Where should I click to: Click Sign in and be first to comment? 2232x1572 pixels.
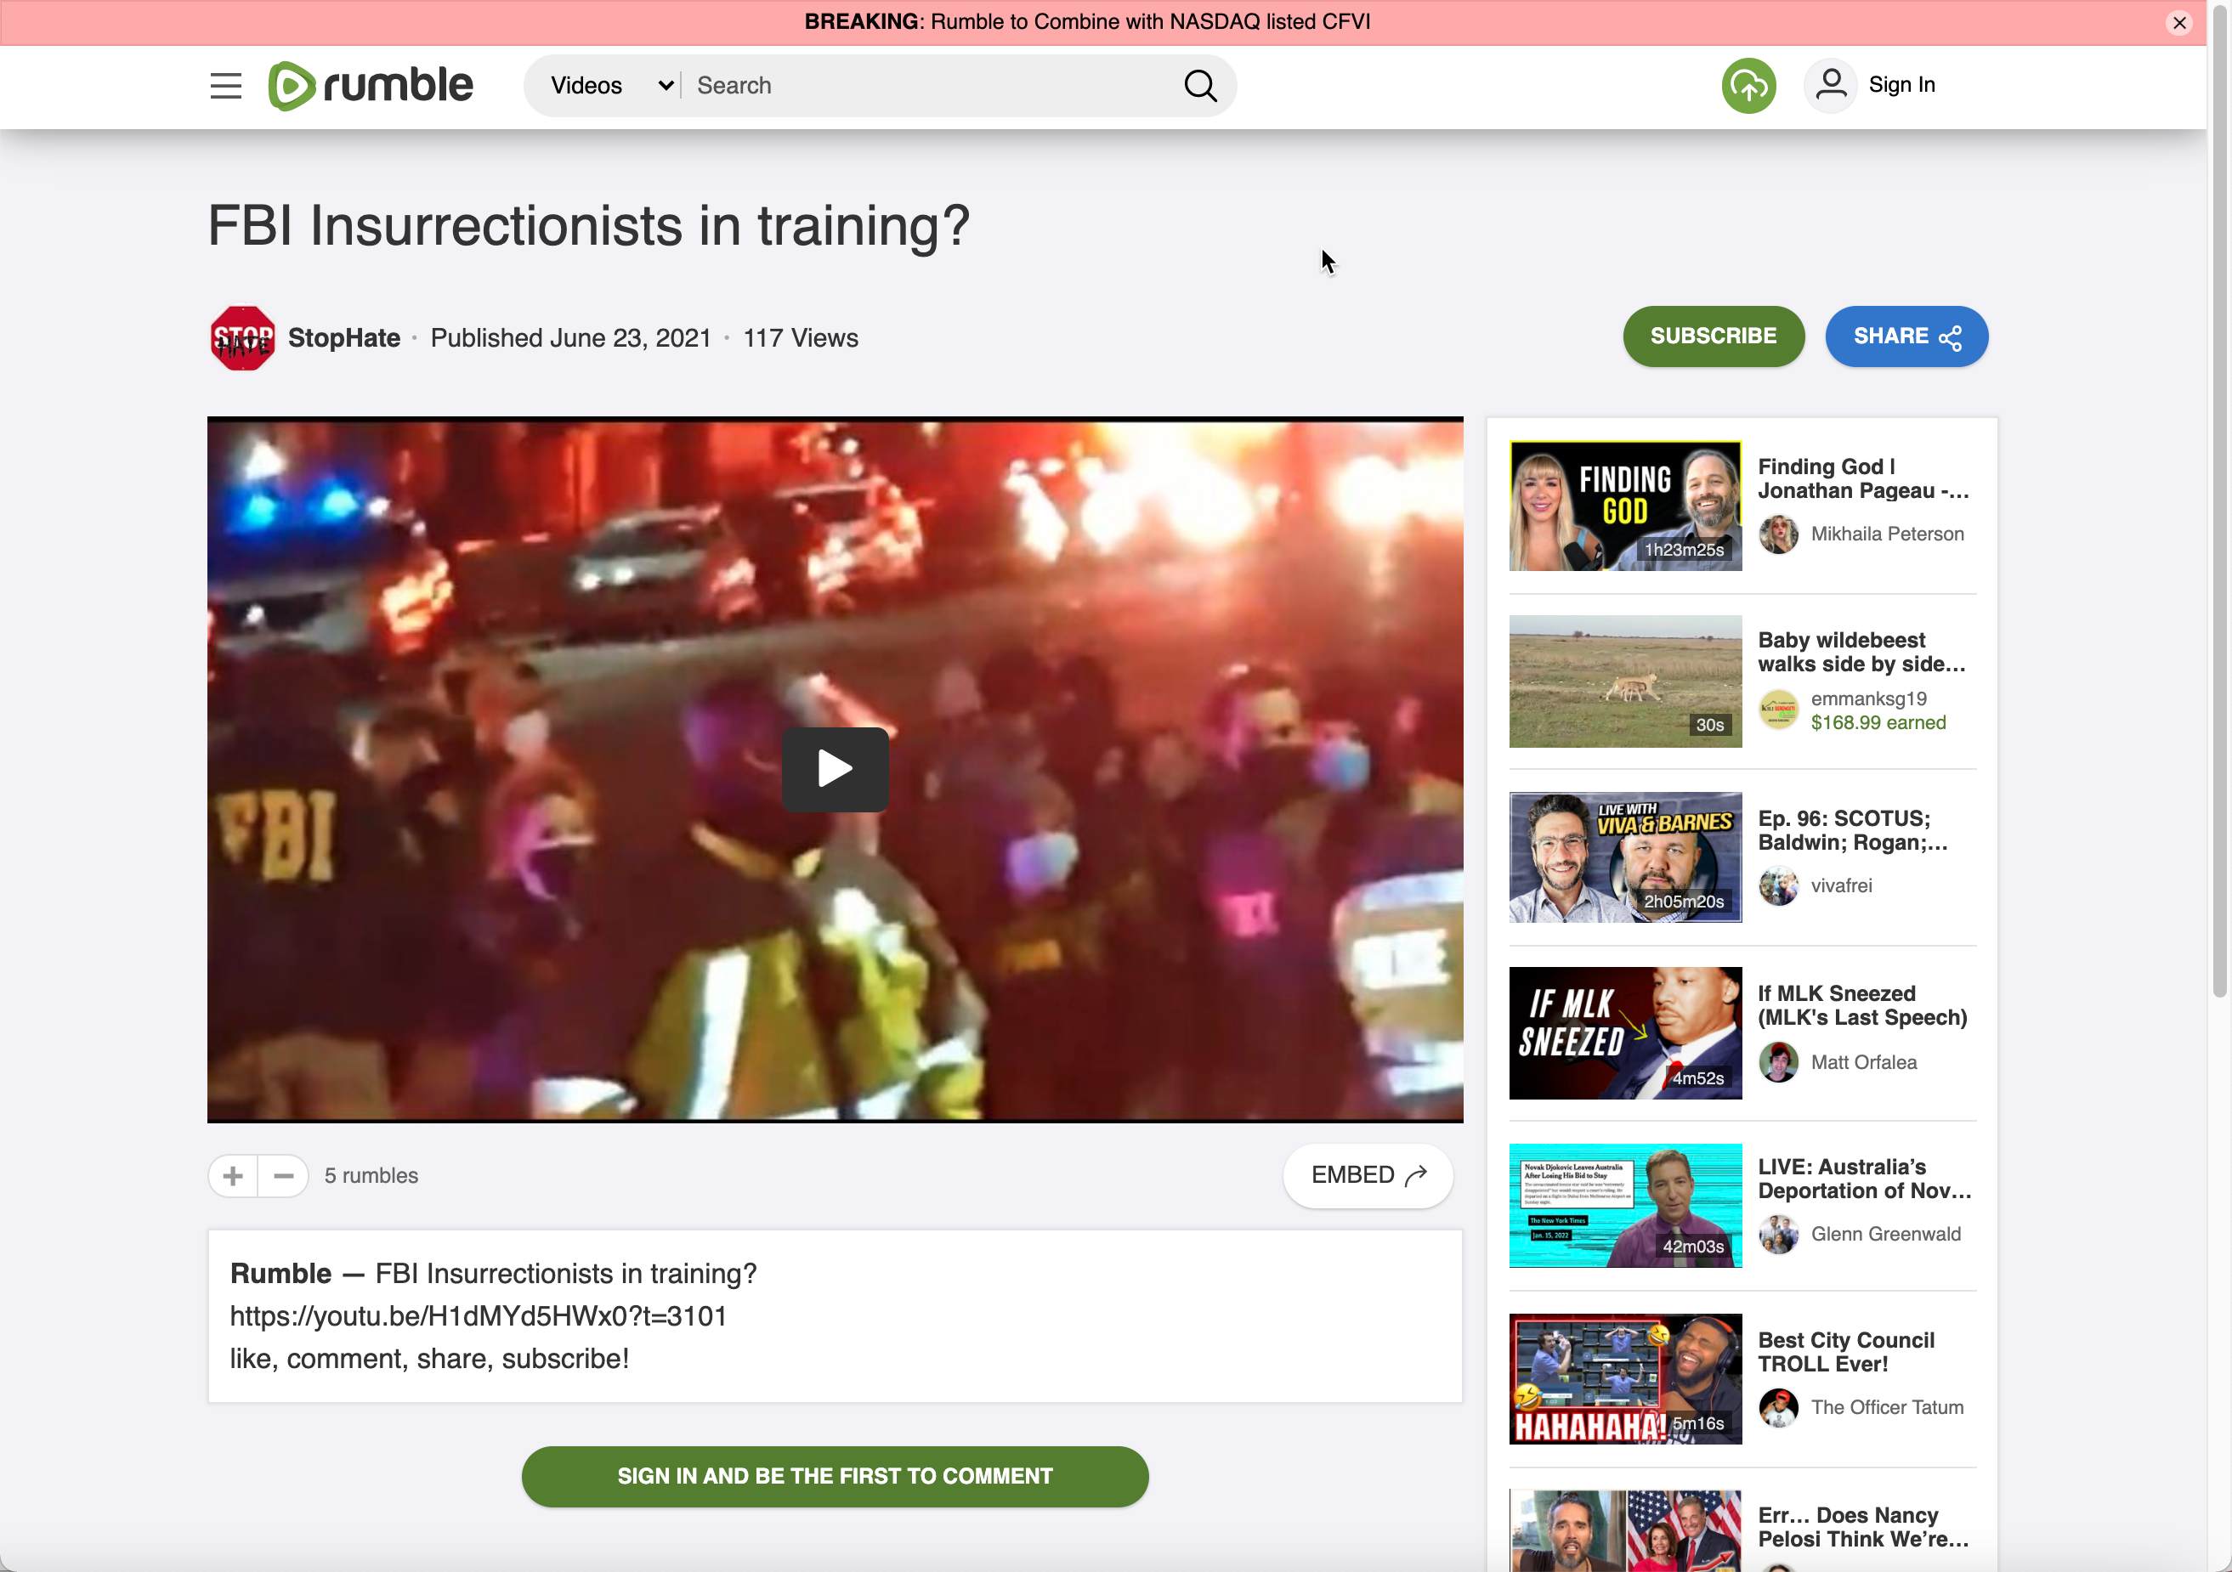(834, 1476)
